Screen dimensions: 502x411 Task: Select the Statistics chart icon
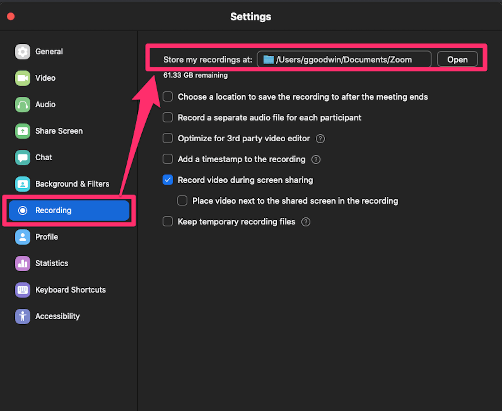(23, 263)
